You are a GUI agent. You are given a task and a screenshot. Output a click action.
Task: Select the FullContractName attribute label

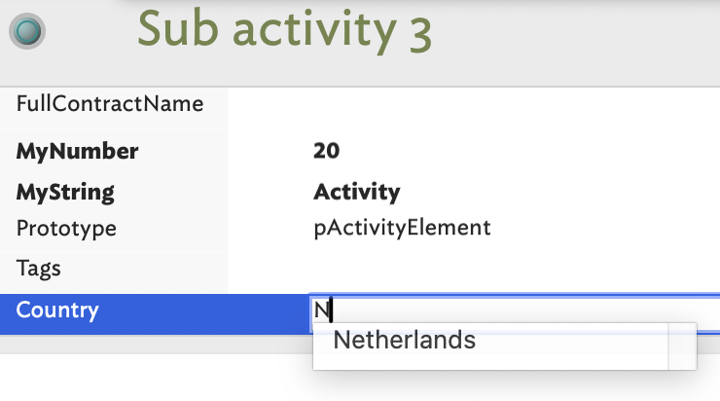point(109,103)
